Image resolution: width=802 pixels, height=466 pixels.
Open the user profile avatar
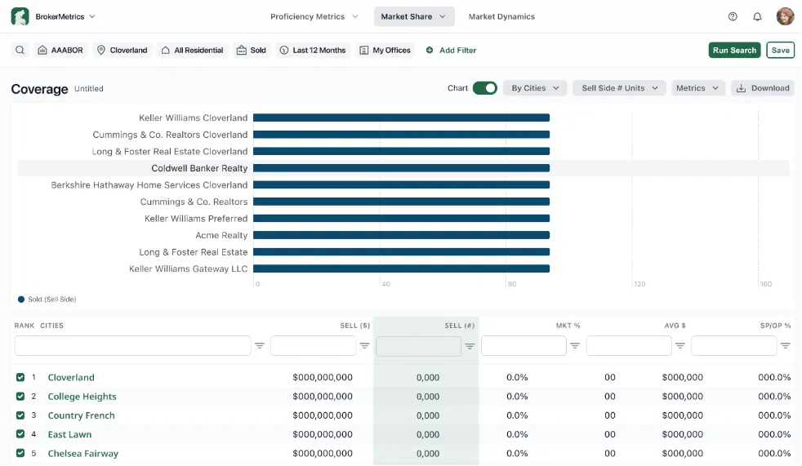[x=785, y=16]
